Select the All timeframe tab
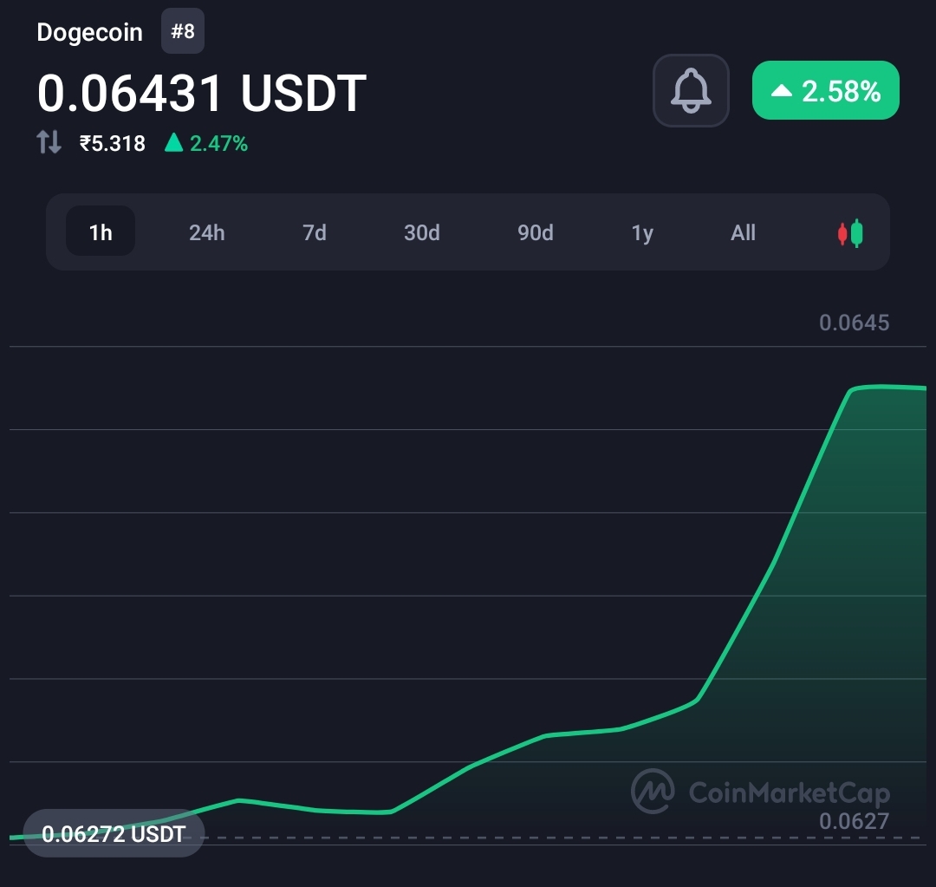 point(744,232)
